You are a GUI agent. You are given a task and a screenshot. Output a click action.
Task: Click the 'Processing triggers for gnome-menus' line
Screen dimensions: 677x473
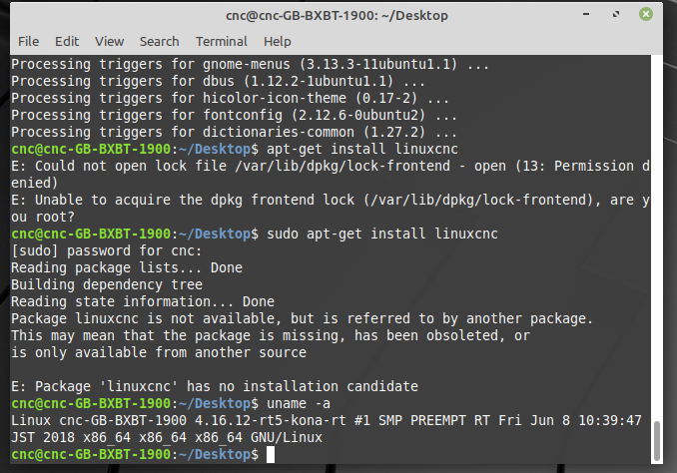(x=250, y=64)
